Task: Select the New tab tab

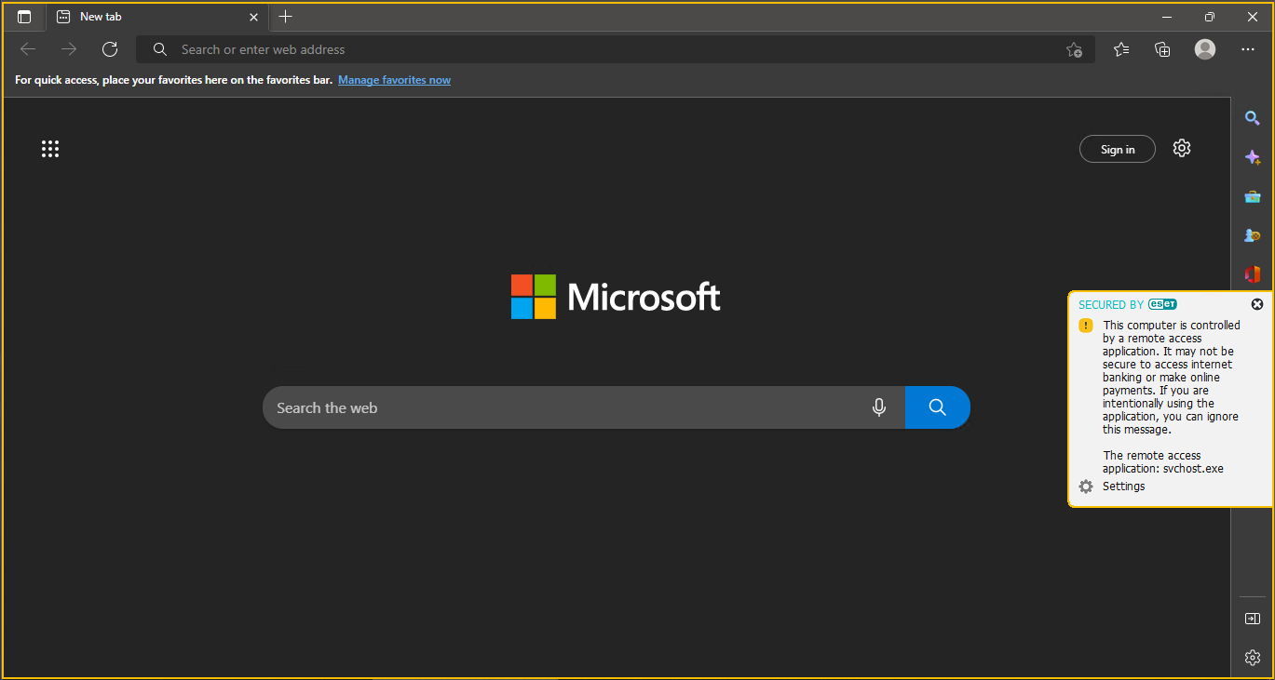Action: (x=156, y=17)
